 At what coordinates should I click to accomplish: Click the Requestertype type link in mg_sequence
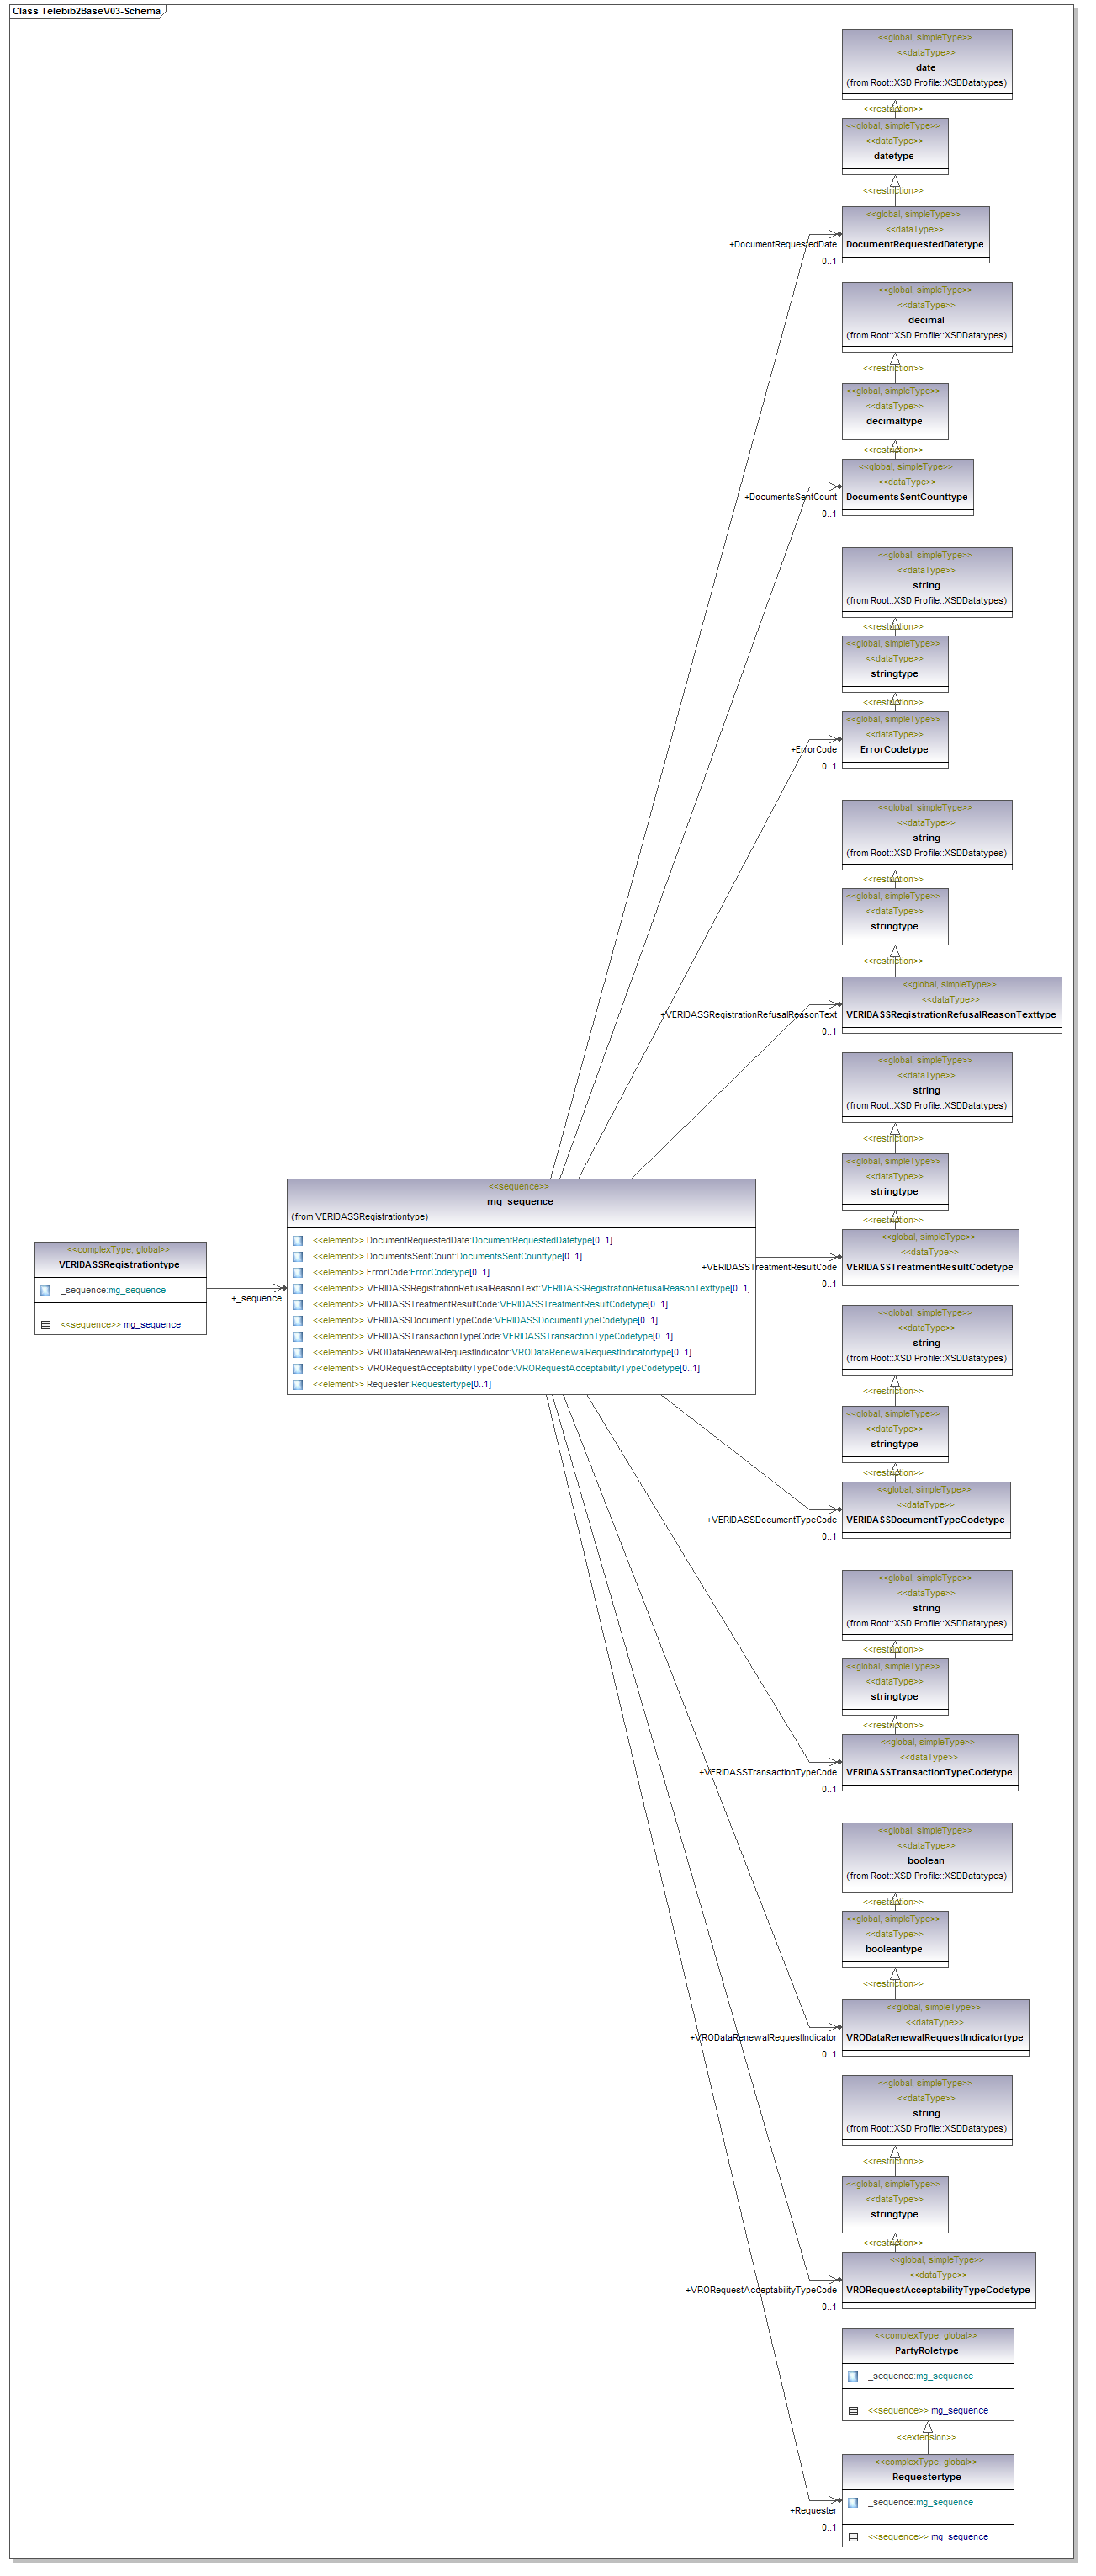(x=440, y=1385)
